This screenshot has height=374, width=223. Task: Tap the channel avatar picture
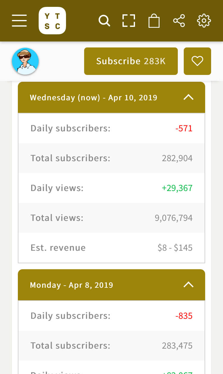[25, 61]
